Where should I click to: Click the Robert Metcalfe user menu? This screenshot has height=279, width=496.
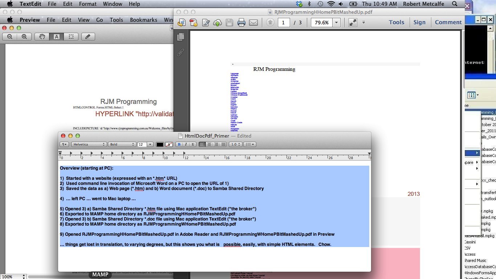(423, 4)
